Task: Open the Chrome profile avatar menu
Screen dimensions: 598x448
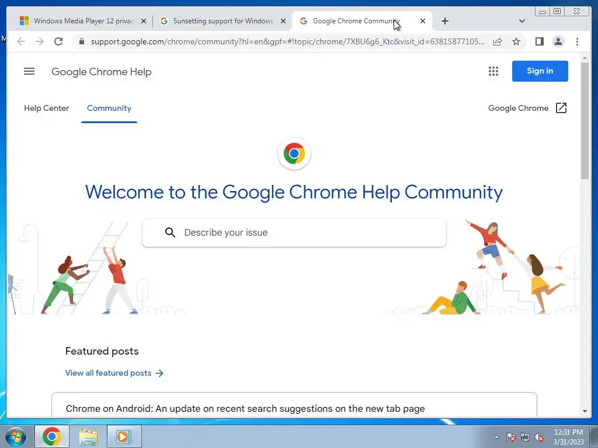Action: [x=558, y=41]
